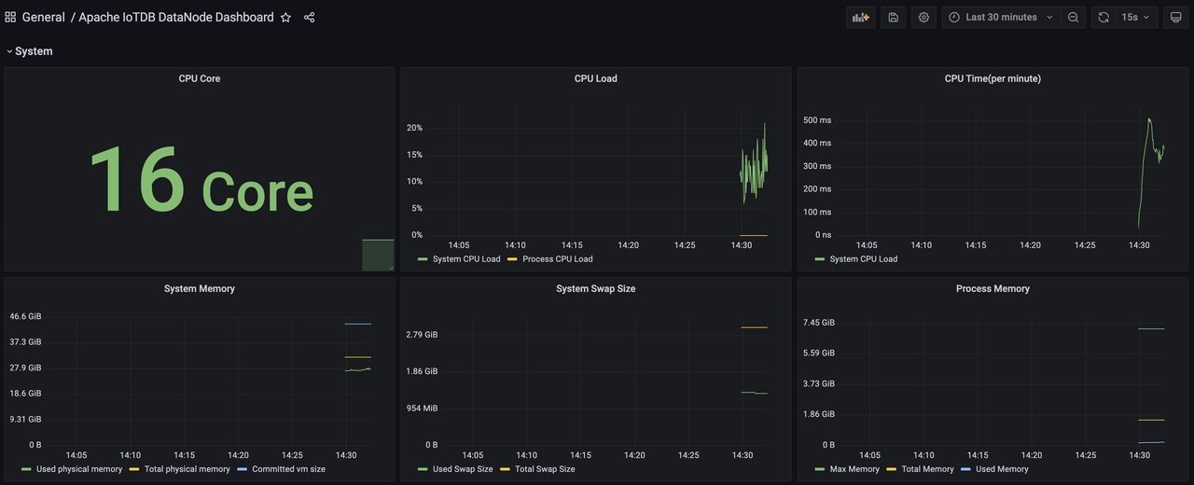1194x485 pixels.
Task: Click the Apache IoTDB DataNode Dashboard title
Action: [x=176, y=17]
